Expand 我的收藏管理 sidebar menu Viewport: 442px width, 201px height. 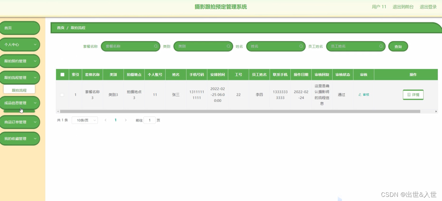point(20,139)
